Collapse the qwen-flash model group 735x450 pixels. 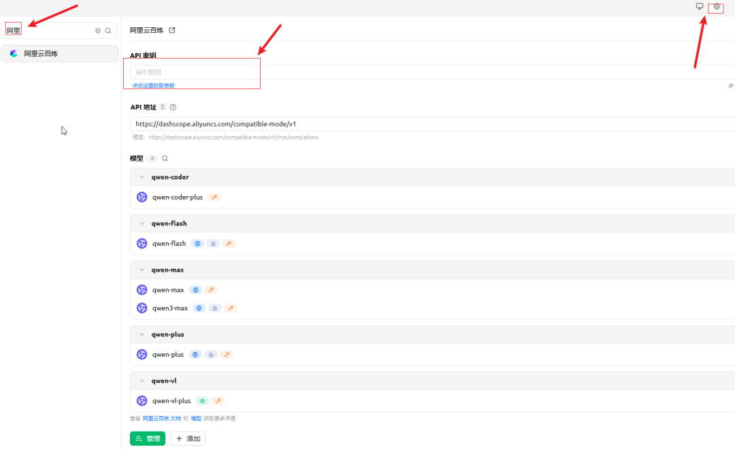click(142, 223)
